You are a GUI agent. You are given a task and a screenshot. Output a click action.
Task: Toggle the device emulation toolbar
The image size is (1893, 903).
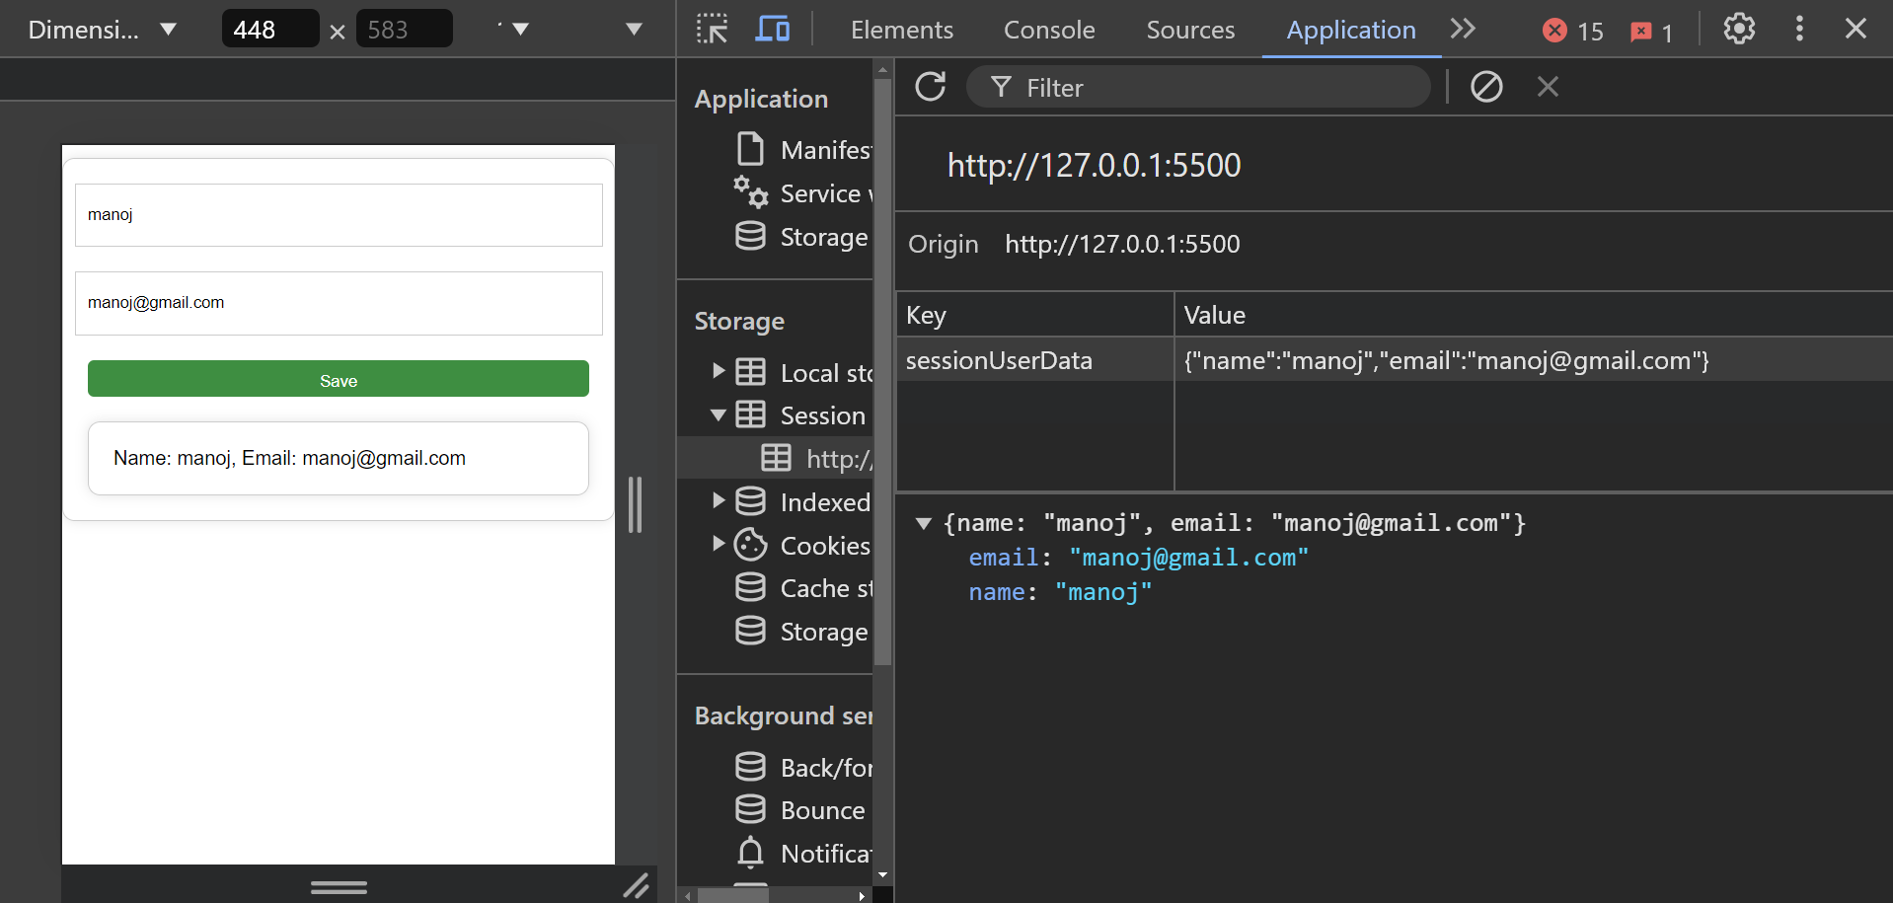(772, 29)
